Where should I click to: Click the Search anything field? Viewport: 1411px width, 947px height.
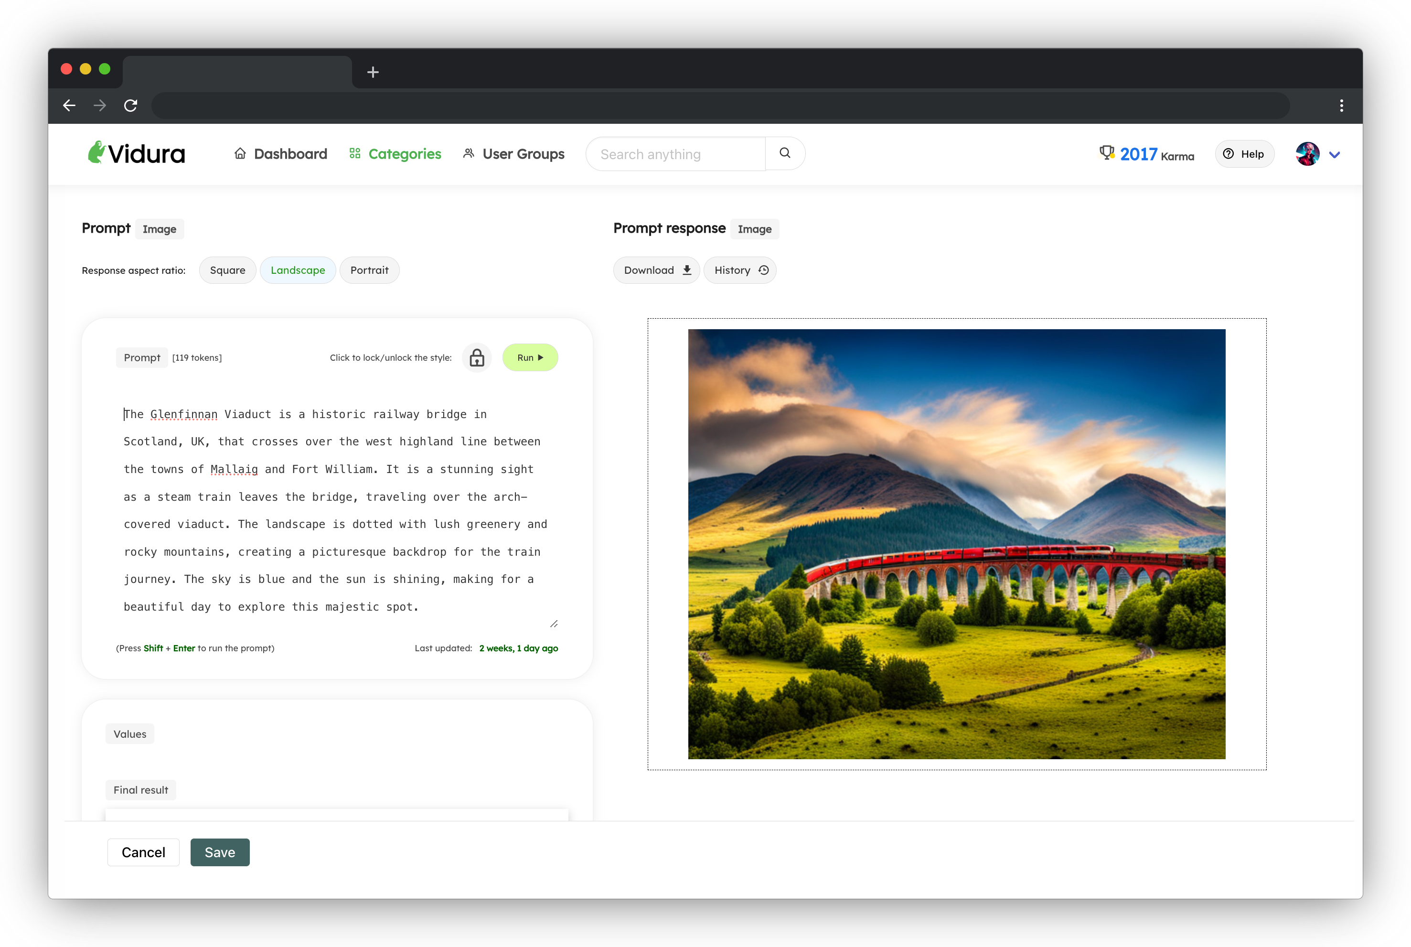pos(675,154)
